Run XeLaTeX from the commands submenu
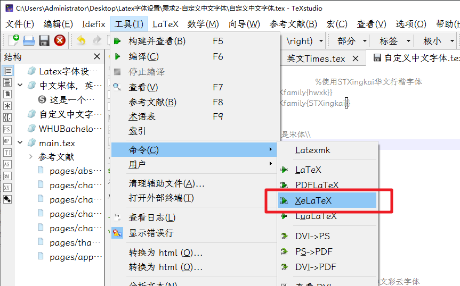Screen dimensions: 460x286 (327, 200)
